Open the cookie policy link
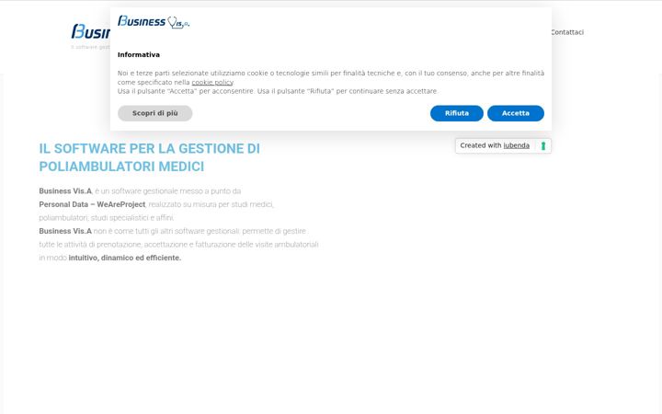Screen dimensions: 662x414 [x=212, y=83]
